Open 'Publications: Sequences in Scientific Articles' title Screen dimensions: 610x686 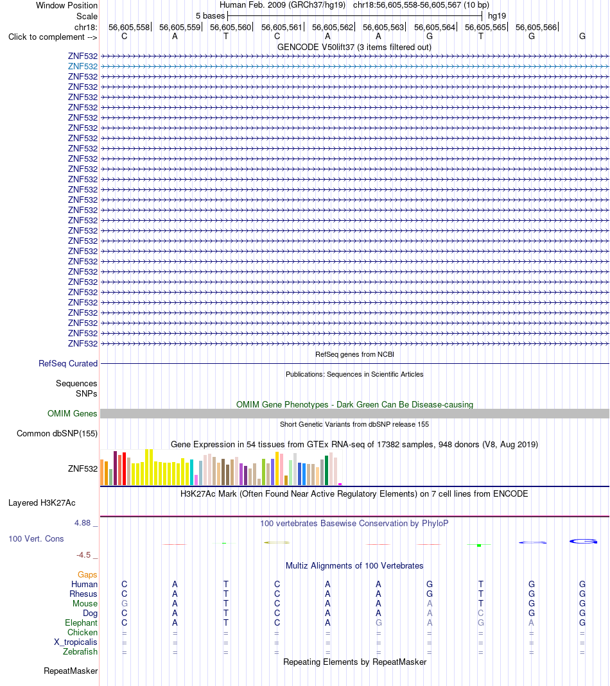pyautogui.click(x=354, y=375)
